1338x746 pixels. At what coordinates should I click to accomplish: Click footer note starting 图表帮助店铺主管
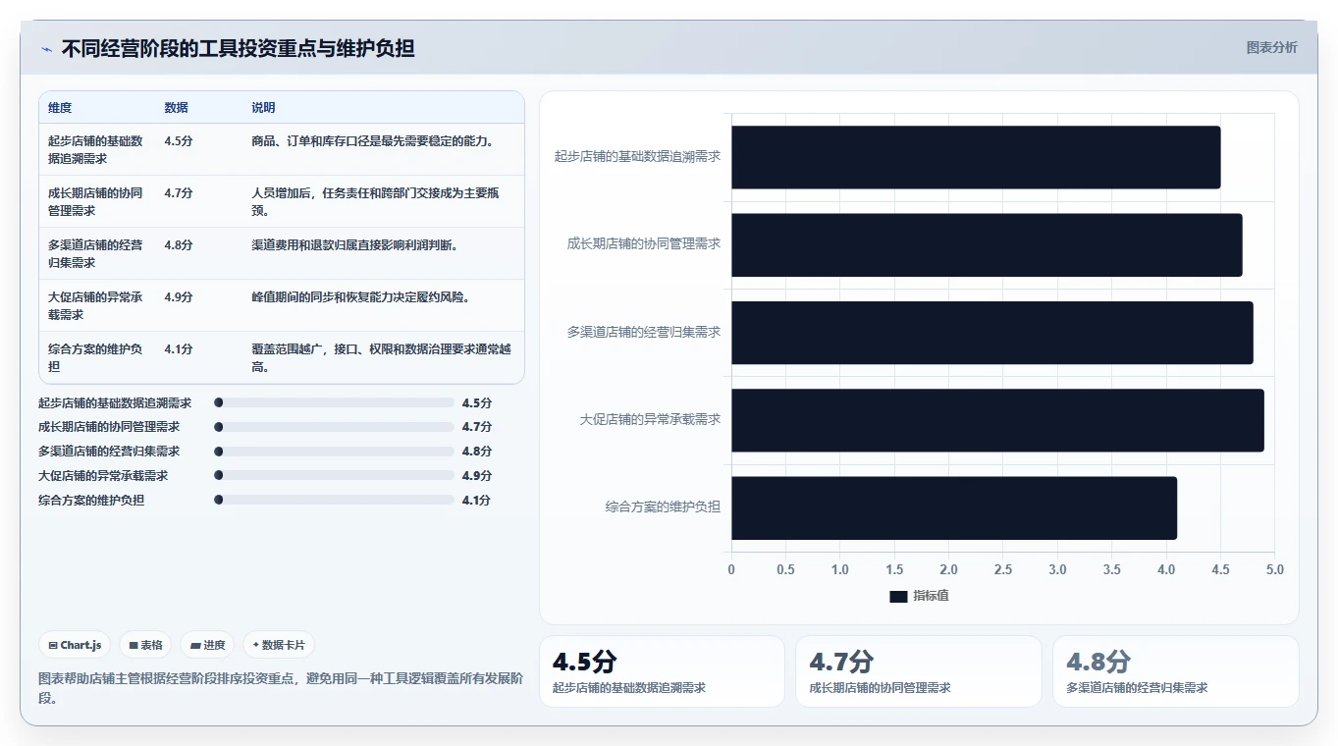(280, 688)
